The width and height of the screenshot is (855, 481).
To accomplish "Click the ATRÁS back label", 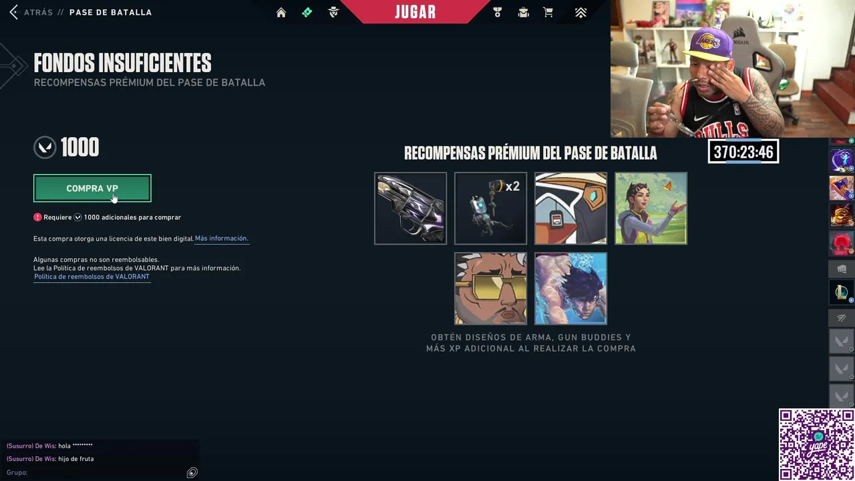I will (38, 12).
